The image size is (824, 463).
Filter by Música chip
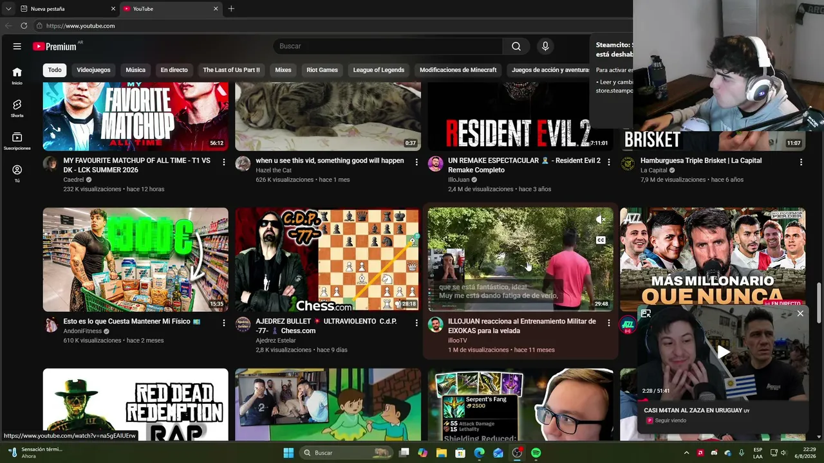tap(135, 70)
